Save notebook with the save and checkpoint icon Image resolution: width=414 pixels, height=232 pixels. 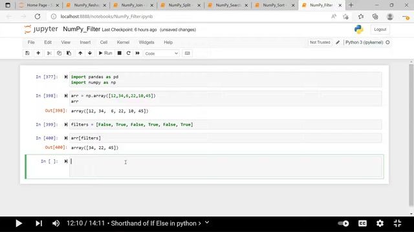pyautogui.click(x=27, y=53)
